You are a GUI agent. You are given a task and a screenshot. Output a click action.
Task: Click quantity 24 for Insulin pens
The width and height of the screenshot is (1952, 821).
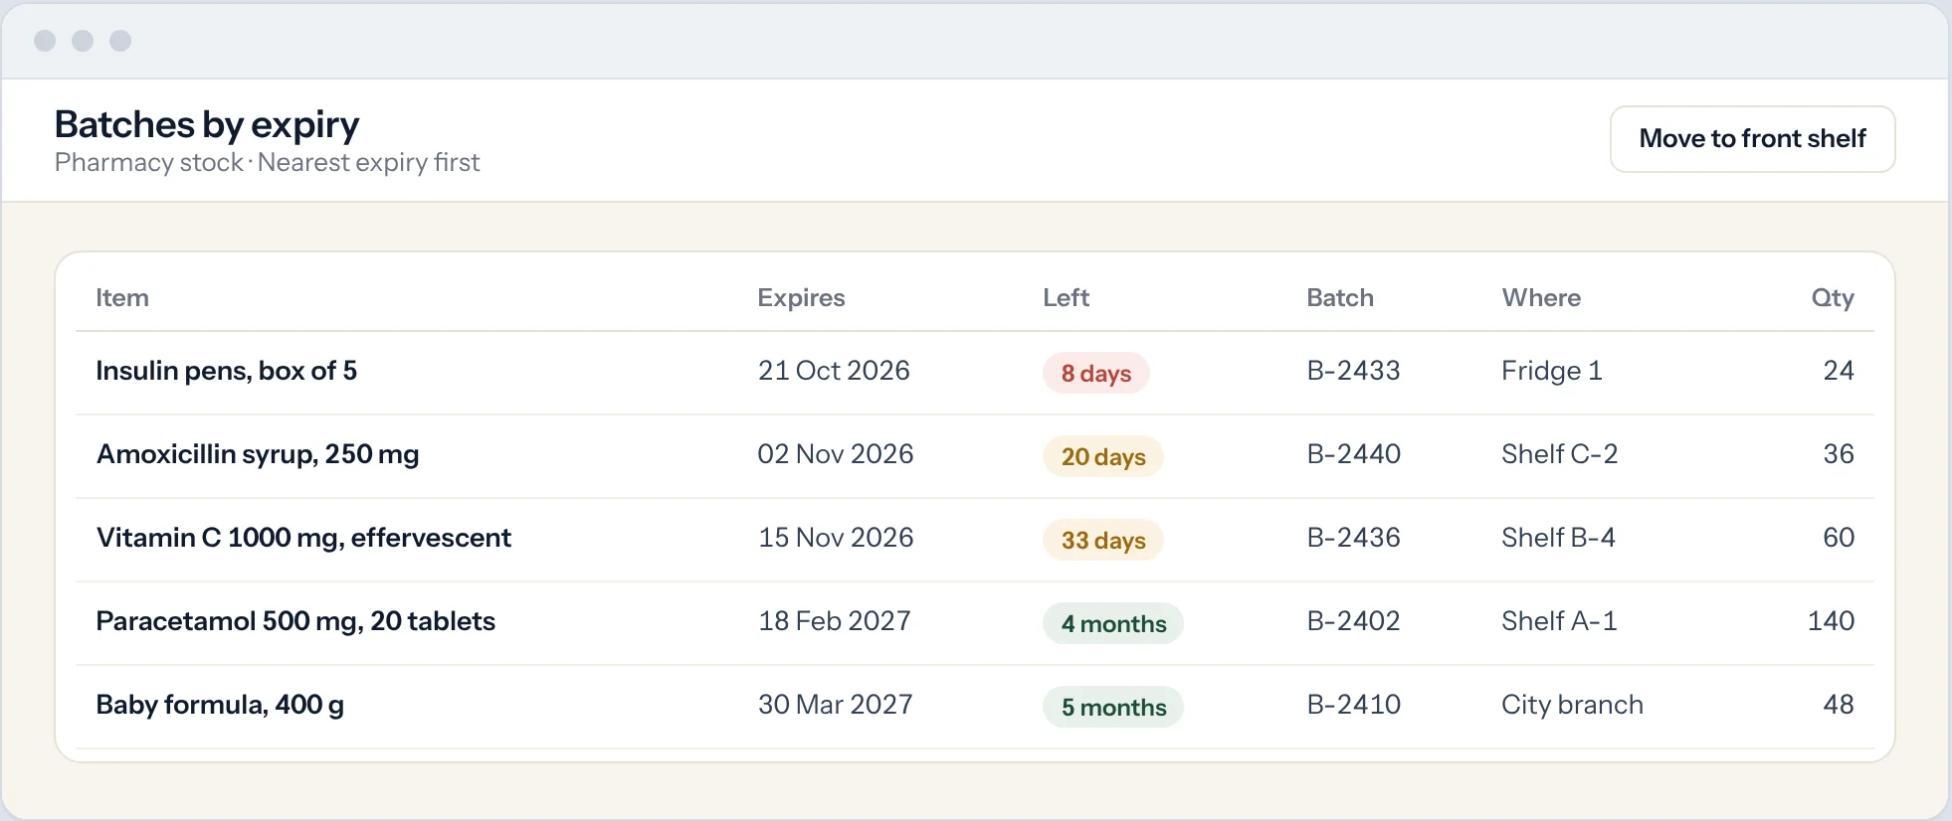point(1839,371)
